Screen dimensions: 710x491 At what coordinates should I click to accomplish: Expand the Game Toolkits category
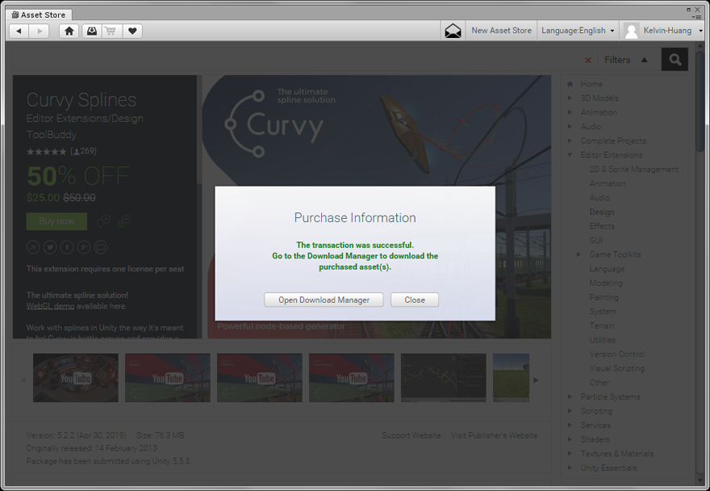coord(578,254)
